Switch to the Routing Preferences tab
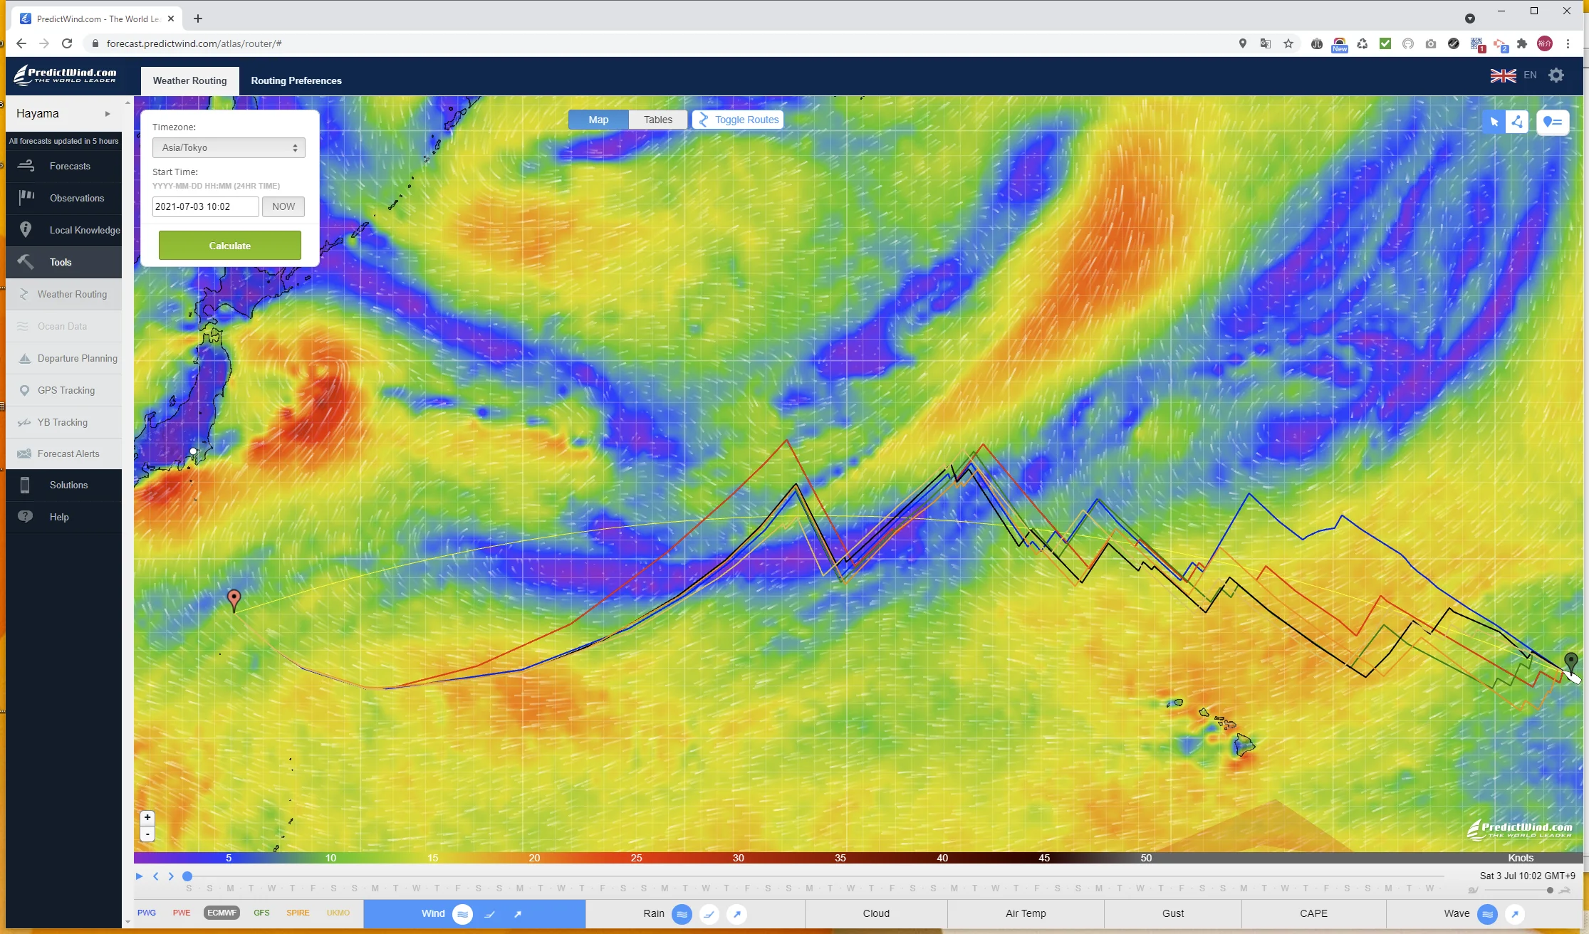The image size is (1589, 934). click(296, 80)
